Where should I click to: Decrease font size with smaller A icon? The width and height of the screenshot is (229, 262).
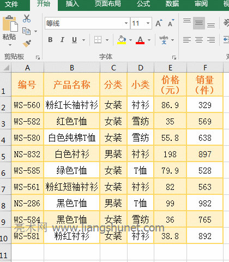tap(171, 23)
